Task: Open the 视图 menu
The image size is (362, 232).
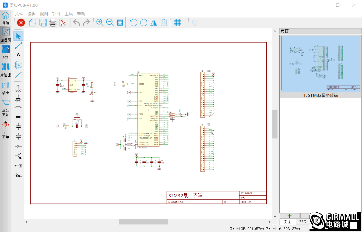Action: tap(44, 14)
